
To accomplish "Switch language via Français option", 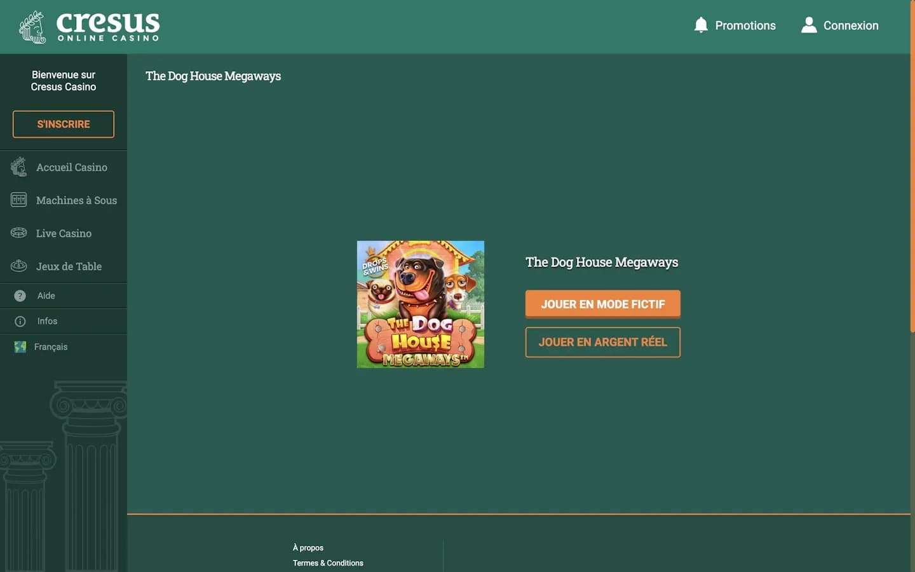I will point(51,346).
